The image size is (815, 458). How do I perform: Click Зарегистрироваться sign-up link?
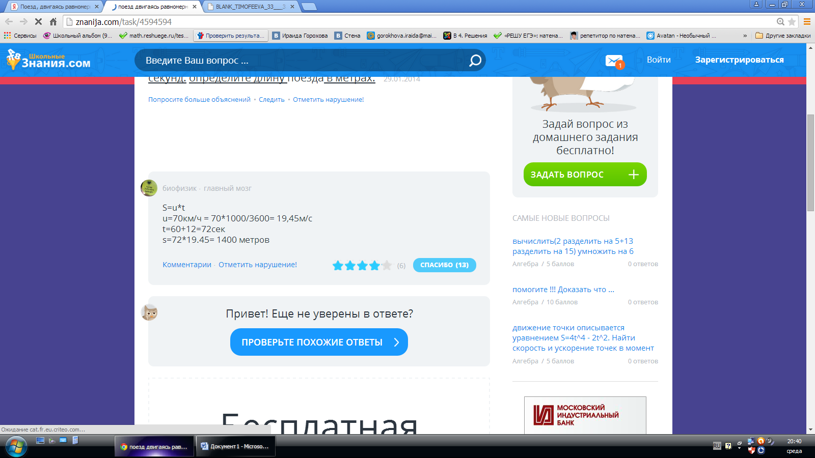pos(739,60)
